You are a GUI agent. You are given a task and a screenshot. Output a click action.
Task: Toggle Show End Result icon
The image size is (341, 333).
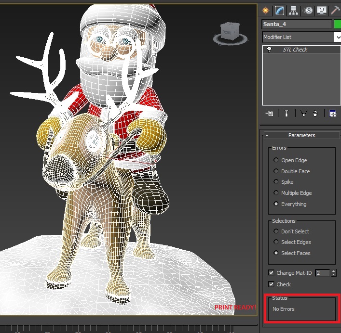(x=286, y=113)
